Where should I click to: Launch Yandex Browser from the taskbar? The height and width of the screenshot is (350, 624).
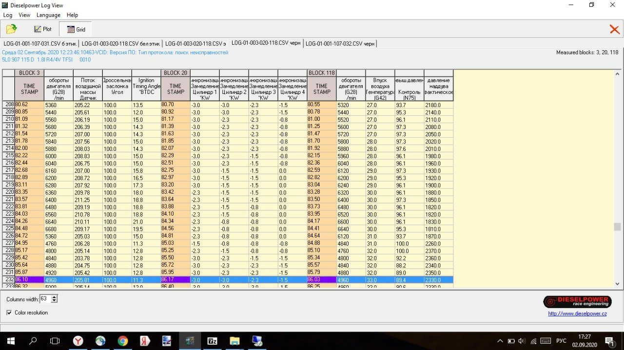click(78, 341)
